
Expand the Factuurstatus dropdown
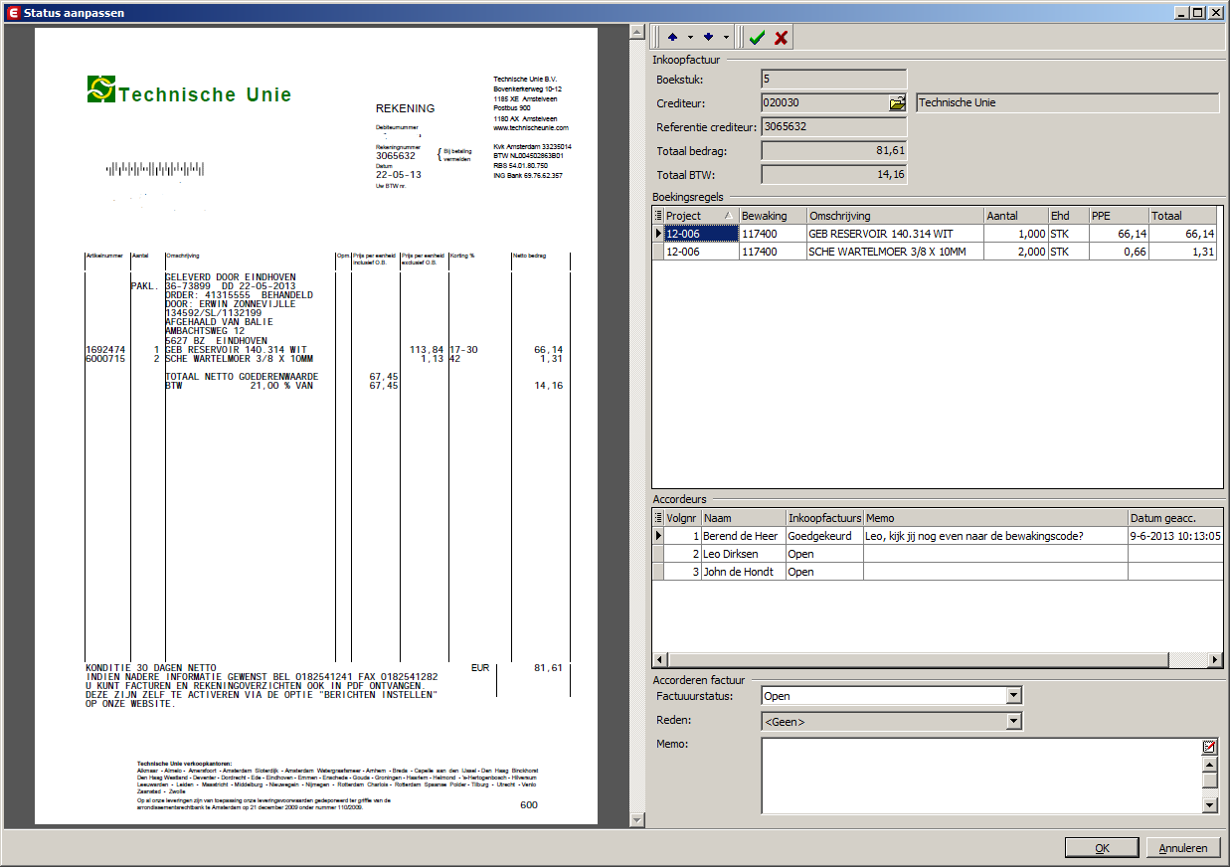[1013, 696]
